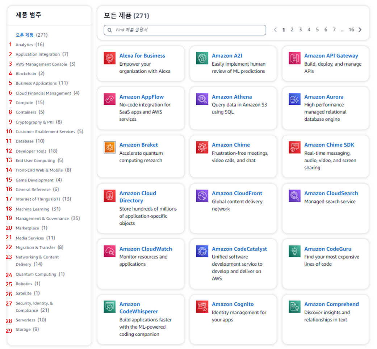Select the Compute (15) category
This screenshot has height=349, width=377.
point(30,103)
